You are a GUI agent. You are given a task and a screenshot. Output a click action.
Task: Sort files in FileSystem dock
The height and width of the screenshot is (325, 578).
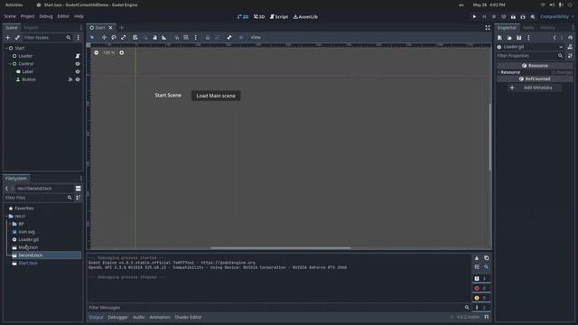click(x=79, y=198)
